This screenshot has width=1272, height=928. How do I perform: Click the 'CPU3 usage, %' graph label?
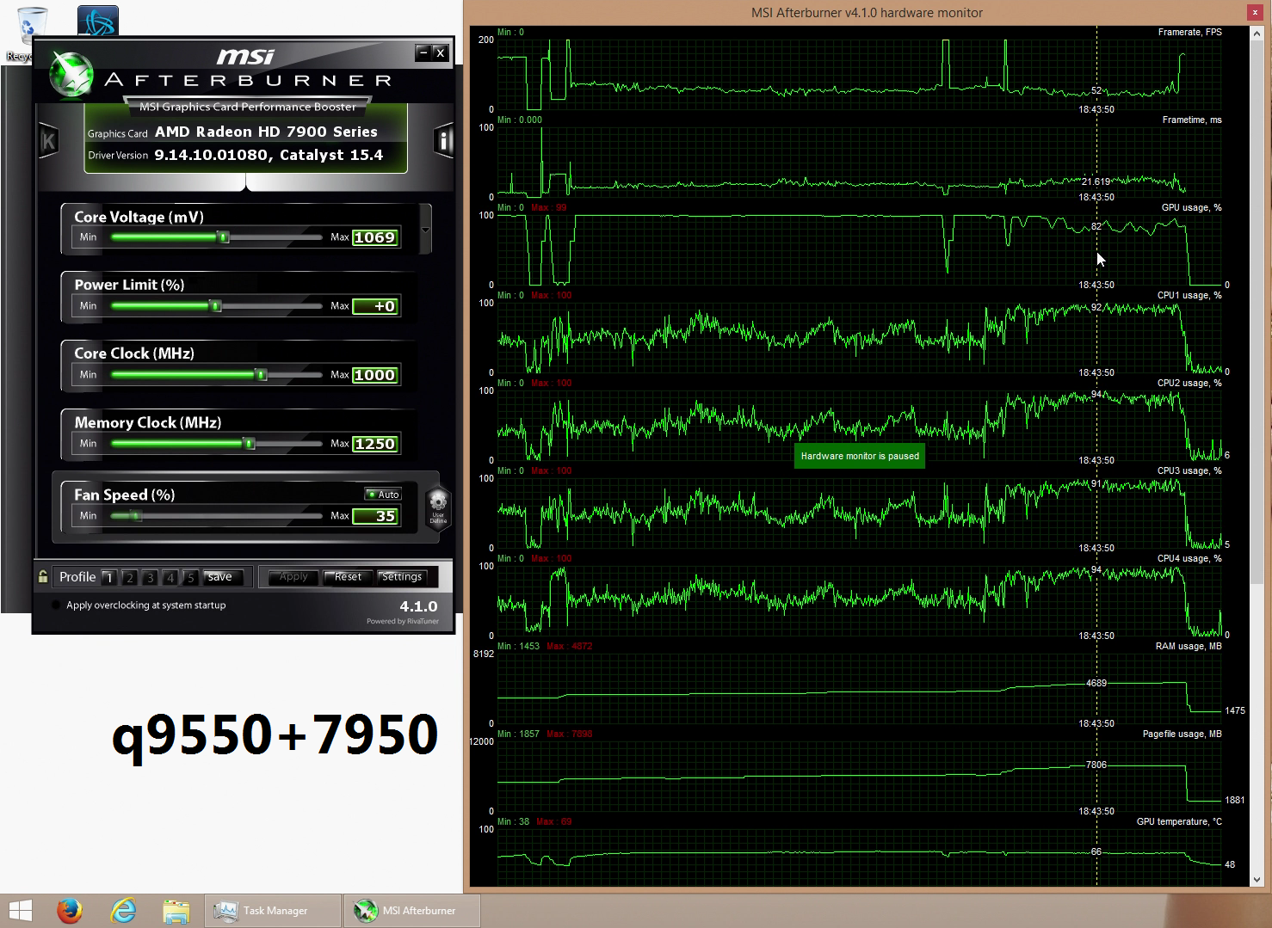[1189, 470]
